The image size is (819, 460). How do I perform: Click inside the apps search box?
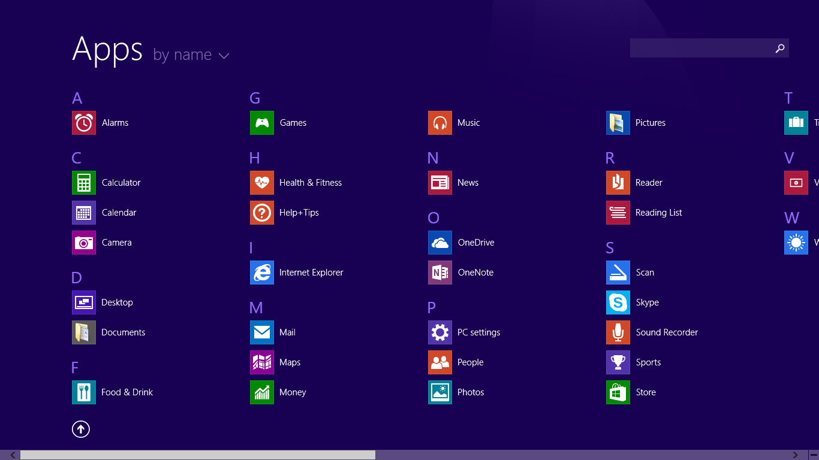(700, 49)
